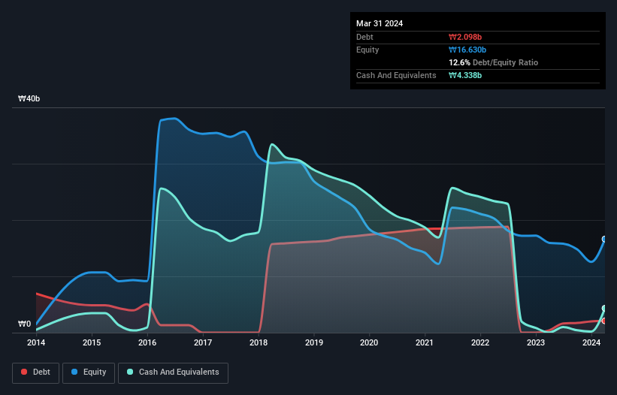Click the ₩16.630b equity value in tooltip
This screenshot has width=617, height=395.
(467, 50)
